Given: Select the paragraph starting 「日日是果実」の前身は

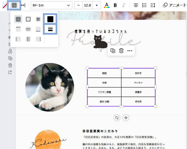Looking at the screenshot, I should click(x=120, y=137).
